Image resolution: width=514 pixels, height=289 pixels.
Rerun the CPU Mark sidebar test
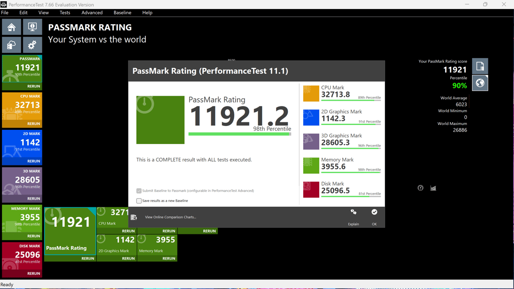pos(34,124)
